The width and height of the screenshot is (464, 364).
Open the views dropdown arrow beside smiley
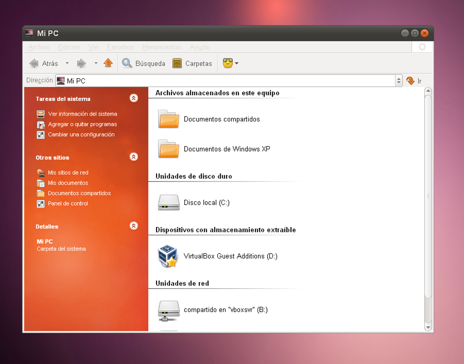(x=237, y=63)
